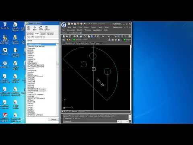193x145 pixels.
Task: Select the Layout tab next to Model
Action: point(82,112)
